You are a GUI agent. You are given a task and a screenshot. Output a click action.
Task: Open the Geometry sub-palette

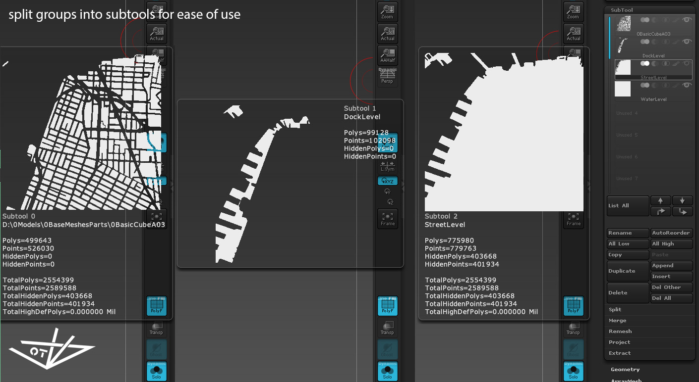625,370
